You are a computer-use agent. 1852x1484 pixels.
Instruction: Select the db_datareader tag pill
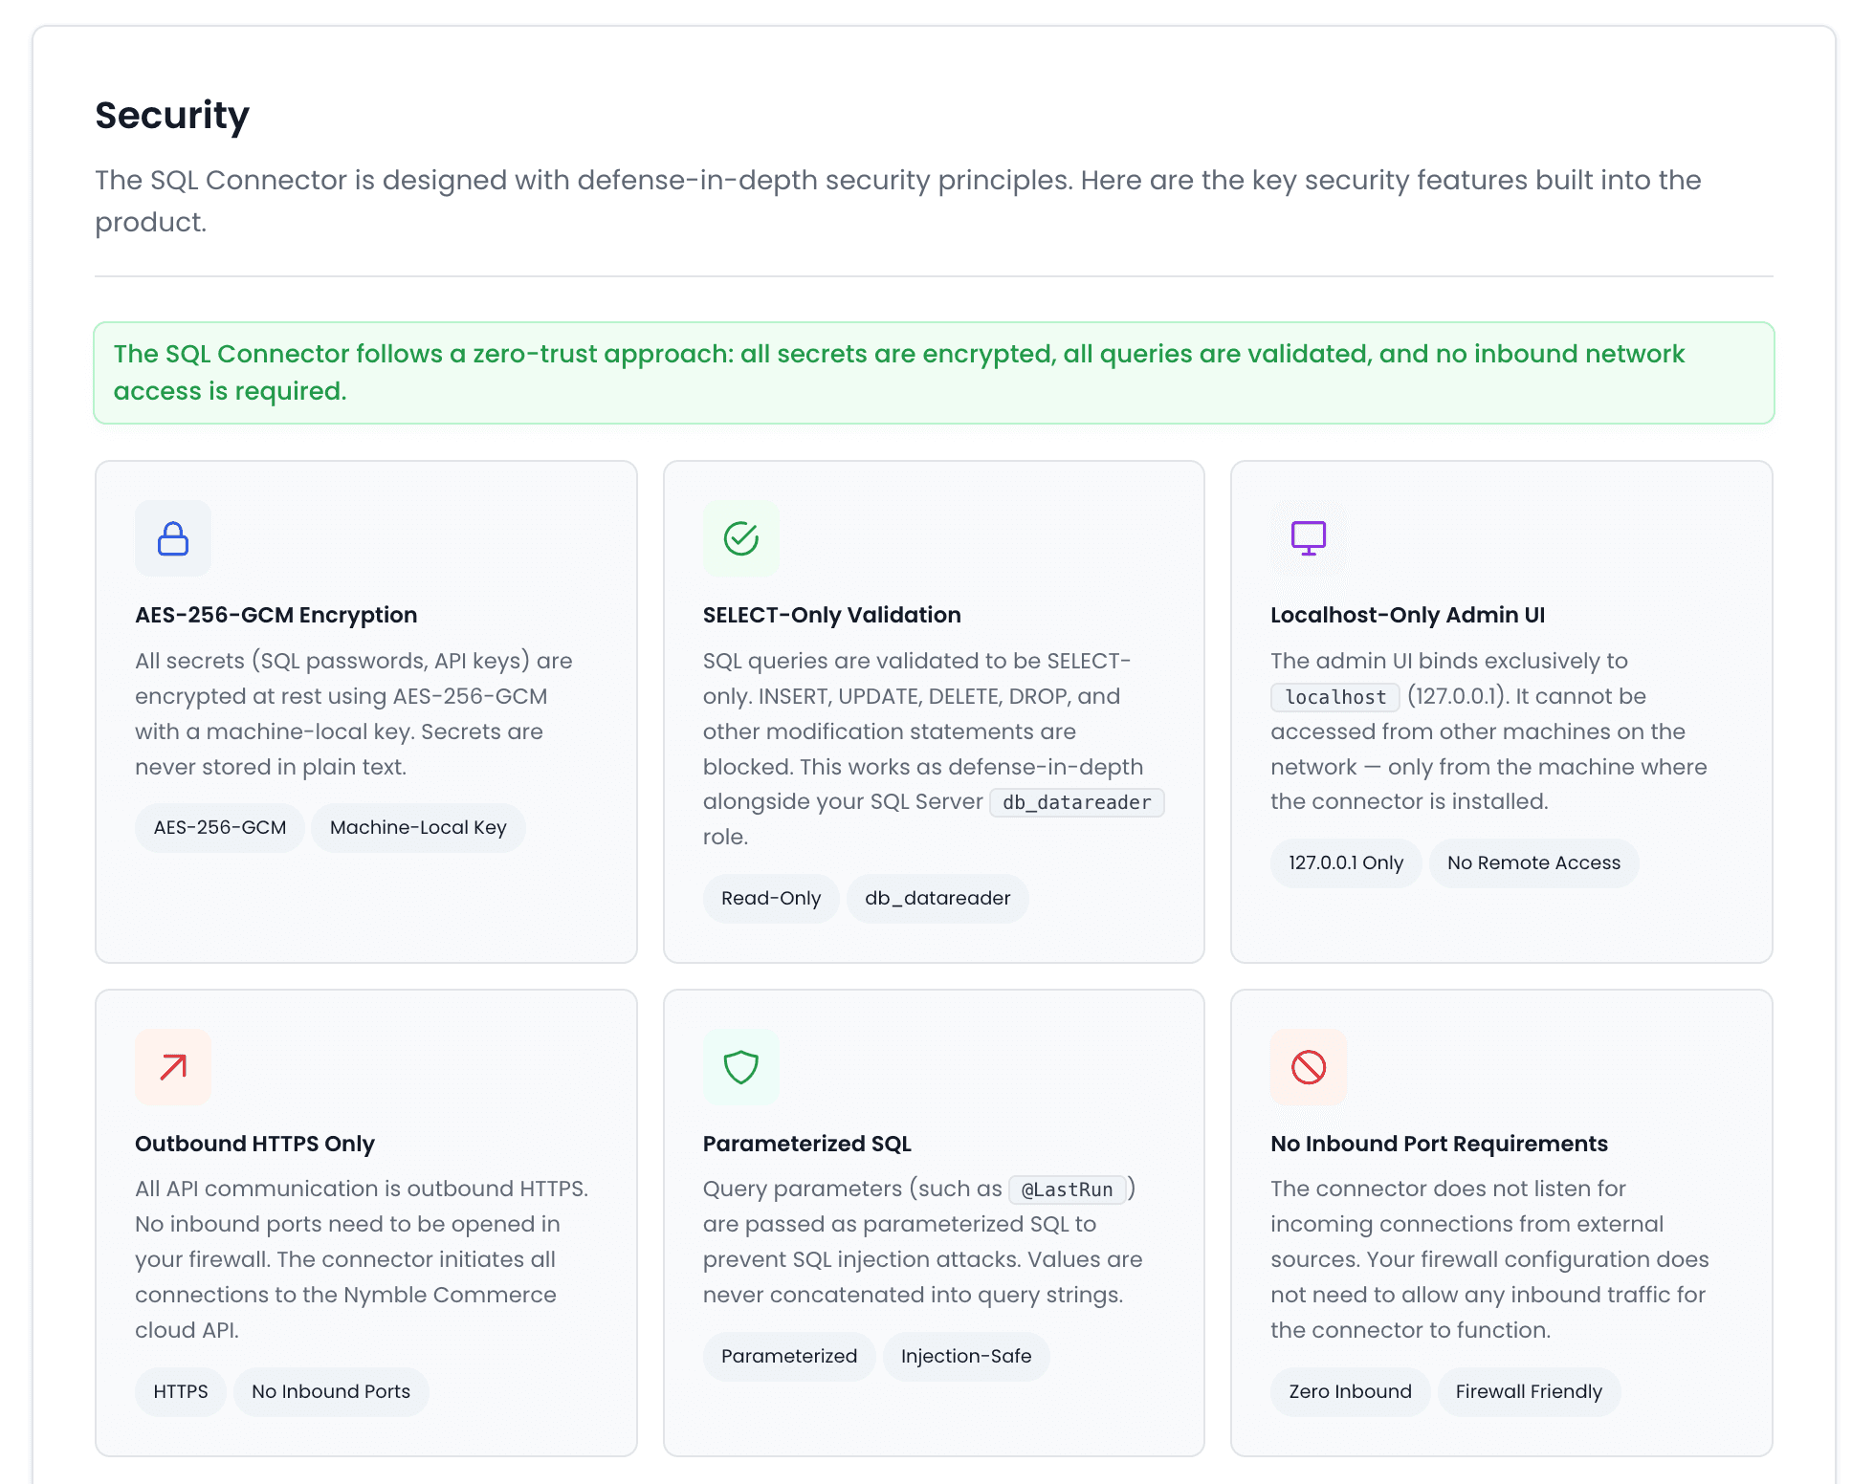937,898
